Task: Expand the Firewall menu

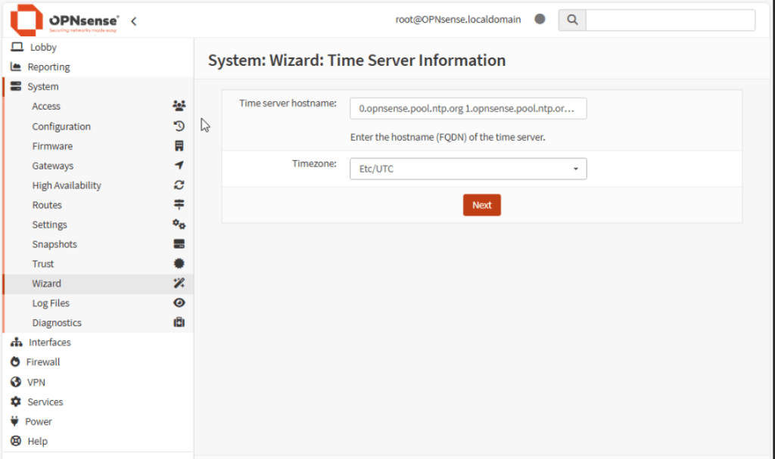Action: click(43, 362)
